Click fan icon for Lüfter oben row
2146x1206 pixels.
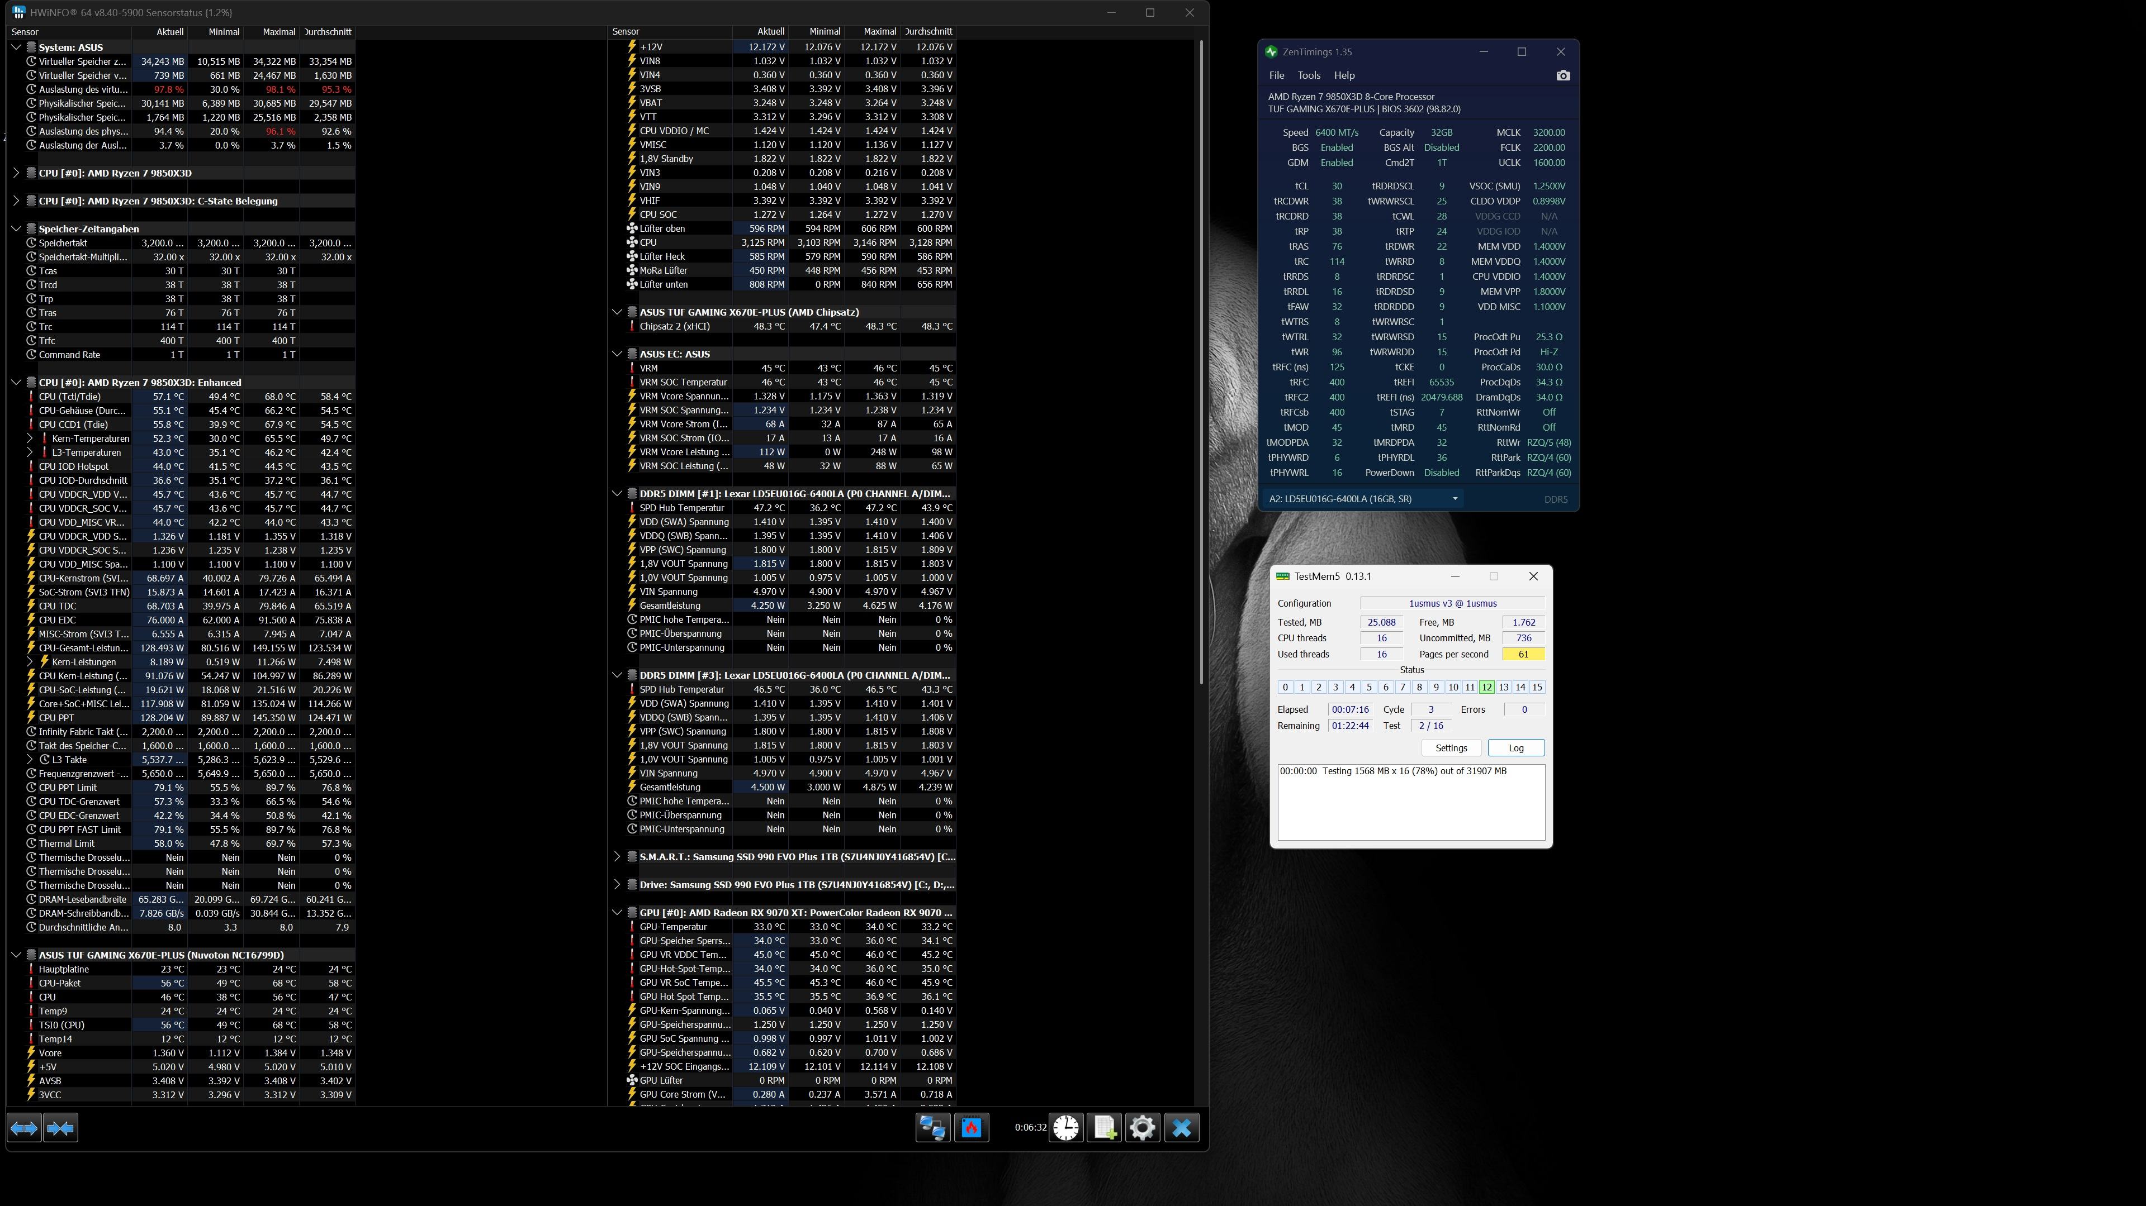tap(632, 229)
